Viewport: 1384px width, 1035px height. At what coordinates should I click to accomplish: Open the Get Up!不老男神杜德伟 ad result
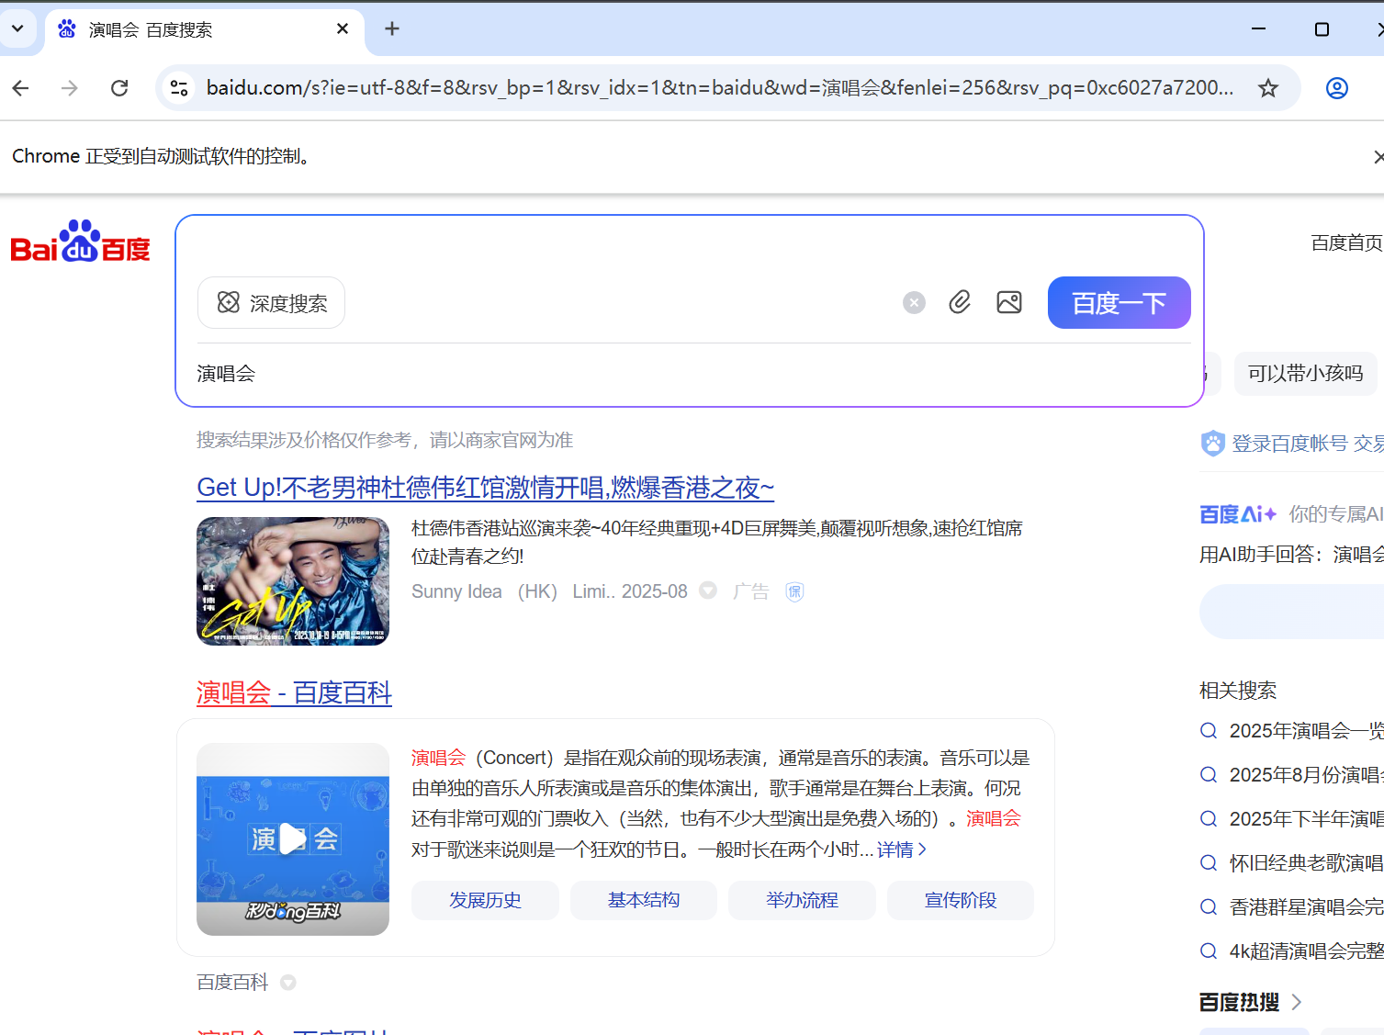tap(486, 488)
